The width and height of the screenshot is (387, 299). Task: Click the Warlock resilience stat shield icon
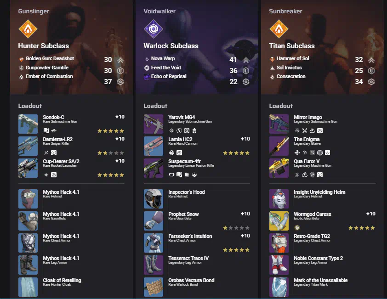point(246,71)
